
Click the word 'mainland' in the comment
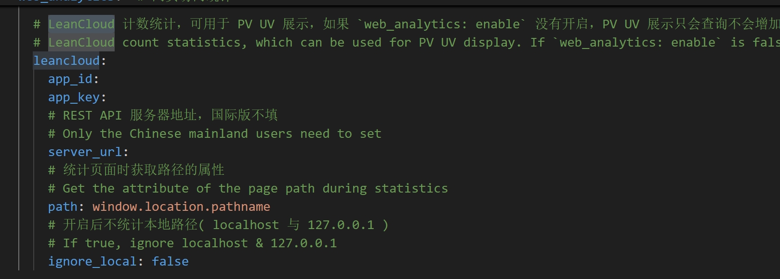tap(218, 134)
